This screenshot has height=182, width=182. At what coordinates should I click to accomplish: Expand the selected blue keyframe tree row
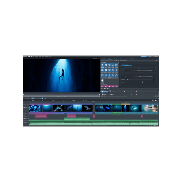(x=101, y=92)
